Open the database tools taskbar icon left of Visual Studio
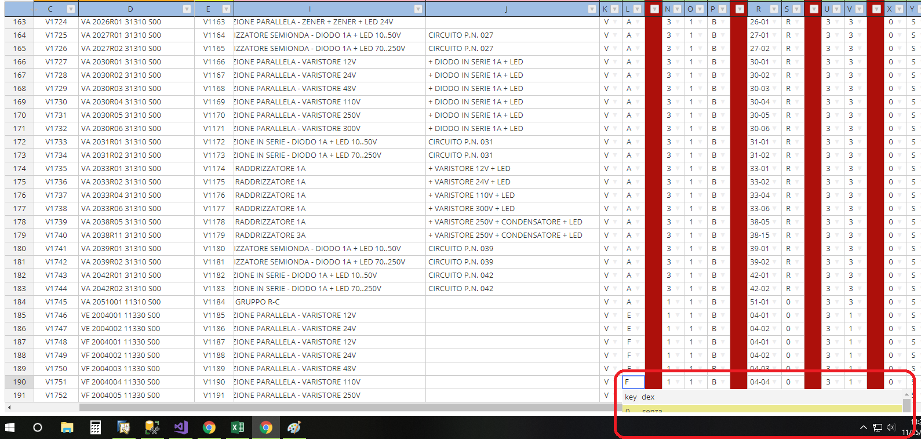This screenshot has height=439, width=921. [x=152, y=427]
